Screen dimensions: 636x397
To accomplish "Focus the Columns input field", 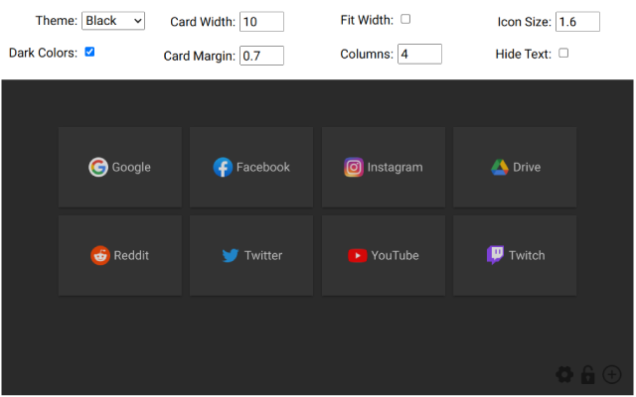I will 419,54.
